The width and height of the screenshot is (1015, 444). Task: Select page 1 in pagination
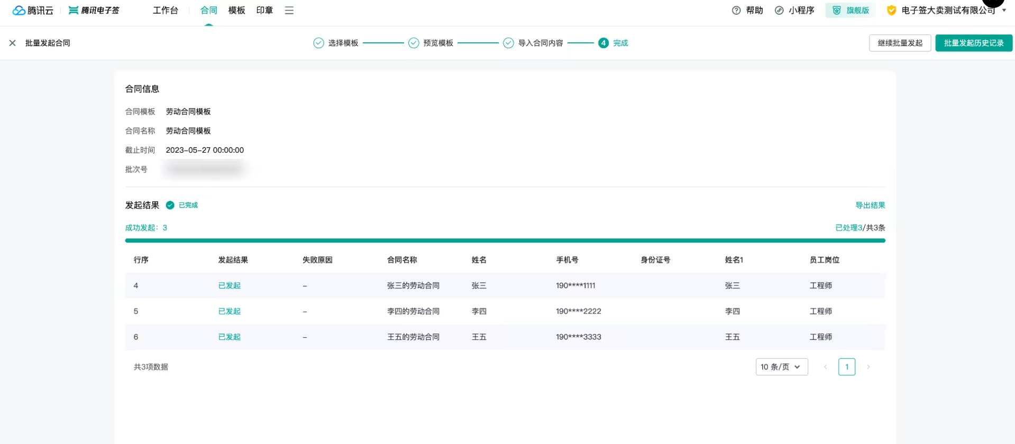[x=846, y=367]
